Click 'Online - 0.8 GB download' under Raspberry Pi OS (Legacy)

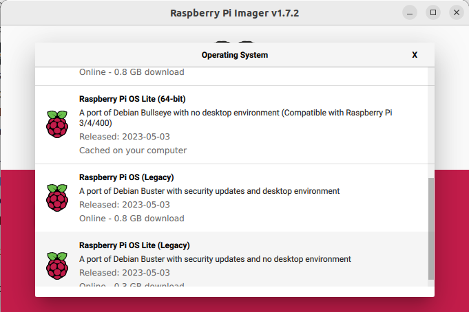pyautogui.click(x=132, y=219)
